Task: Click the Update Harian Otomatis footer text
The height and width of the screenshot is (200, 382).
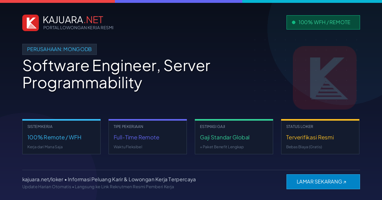Action: [x=98, y=187]
